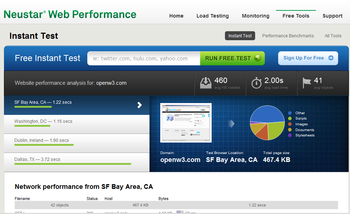Click the Neustar Web Performance logo
350x214 pixels.
[70, 14]
